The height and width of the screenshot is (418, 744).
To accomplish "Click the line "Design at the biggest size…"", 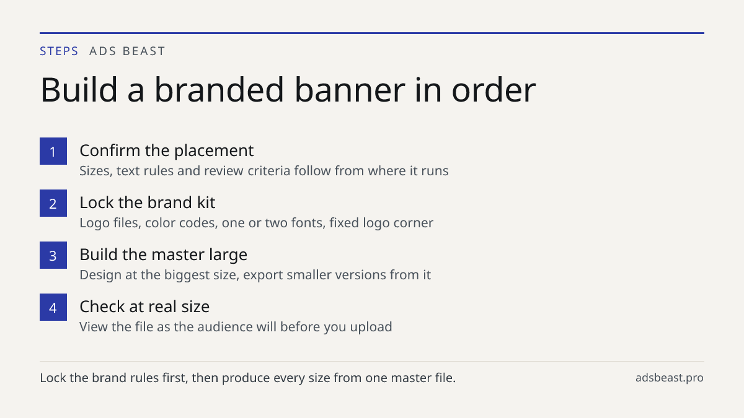I will coord(255,274).
